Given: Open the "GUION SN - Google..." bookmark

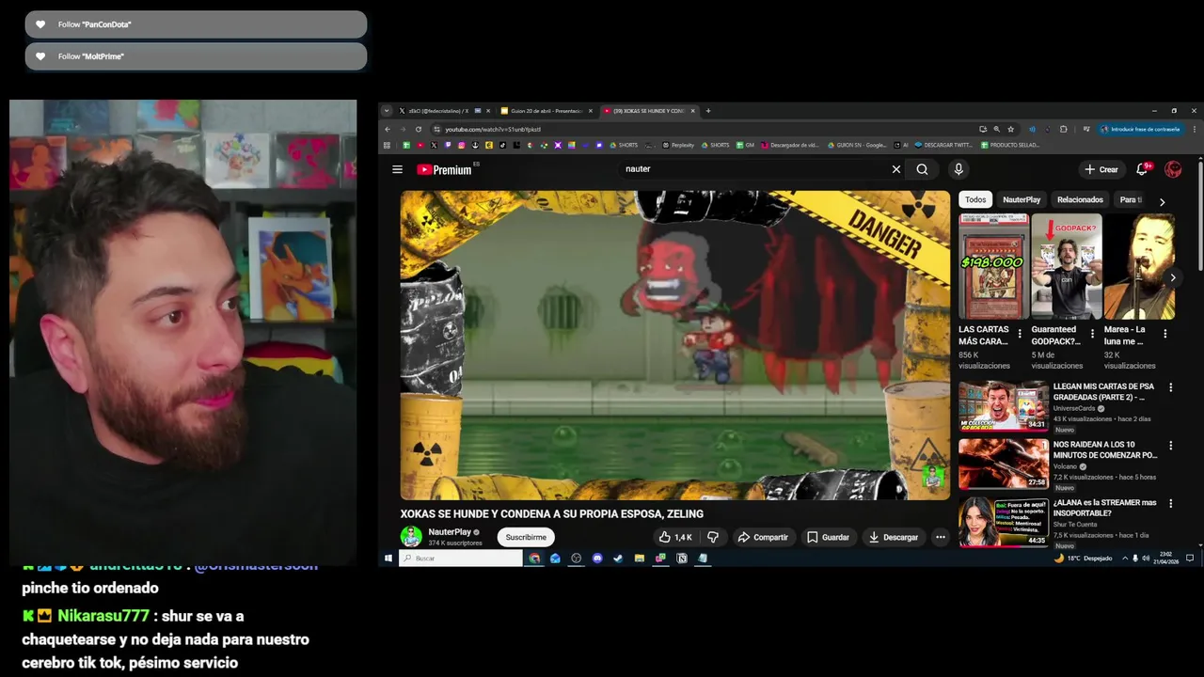Looking at the screenshot, I should (855, 145).
